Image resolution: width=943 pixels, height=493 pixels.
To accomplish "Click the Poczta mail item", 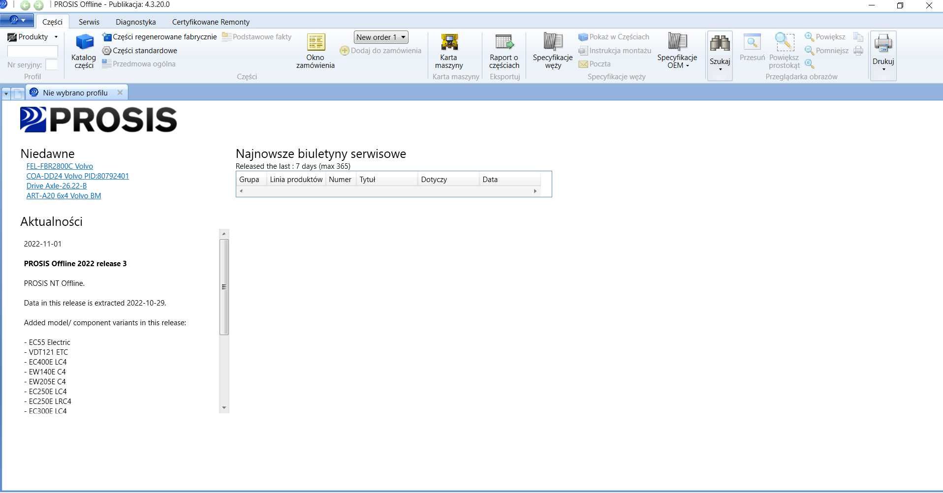I will 595,64.
